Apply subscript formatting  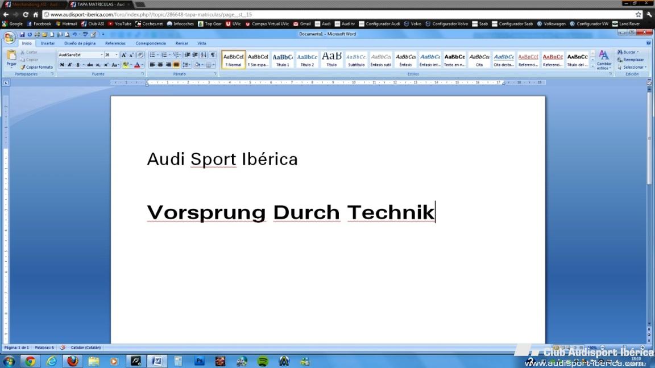(98, 65)
